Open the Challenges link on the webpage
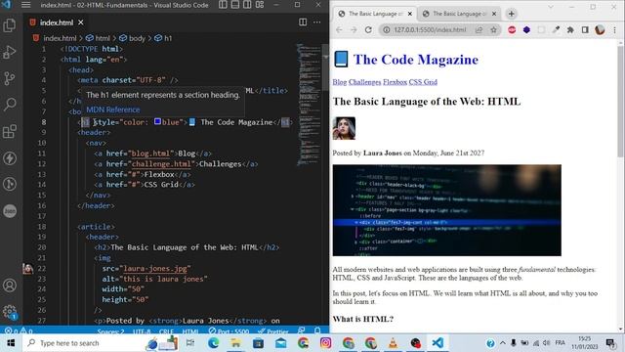Screen dimensions: 625x352 pos(364,82)
